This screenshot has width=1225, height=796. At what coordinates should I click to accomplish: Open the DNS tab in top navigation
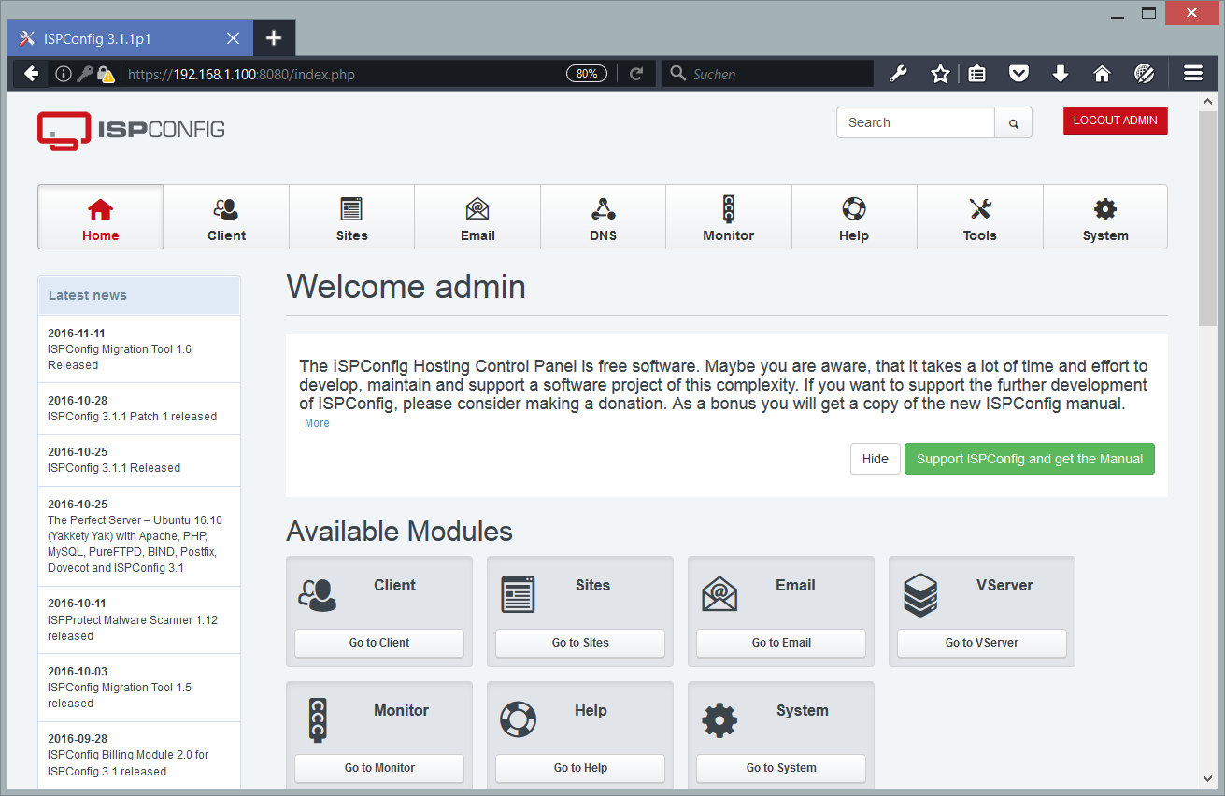point(603,217)
